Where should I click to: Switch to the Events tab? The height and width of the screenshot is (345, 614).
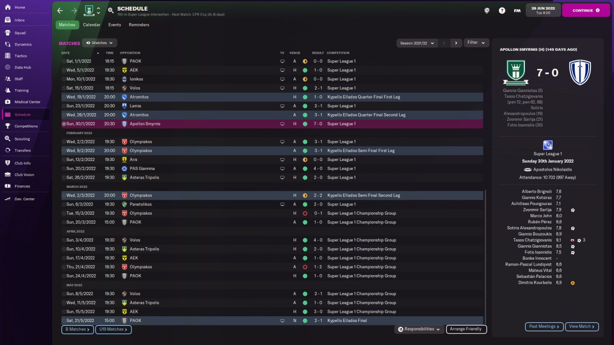pyautogui.click(x=115, y=25)
